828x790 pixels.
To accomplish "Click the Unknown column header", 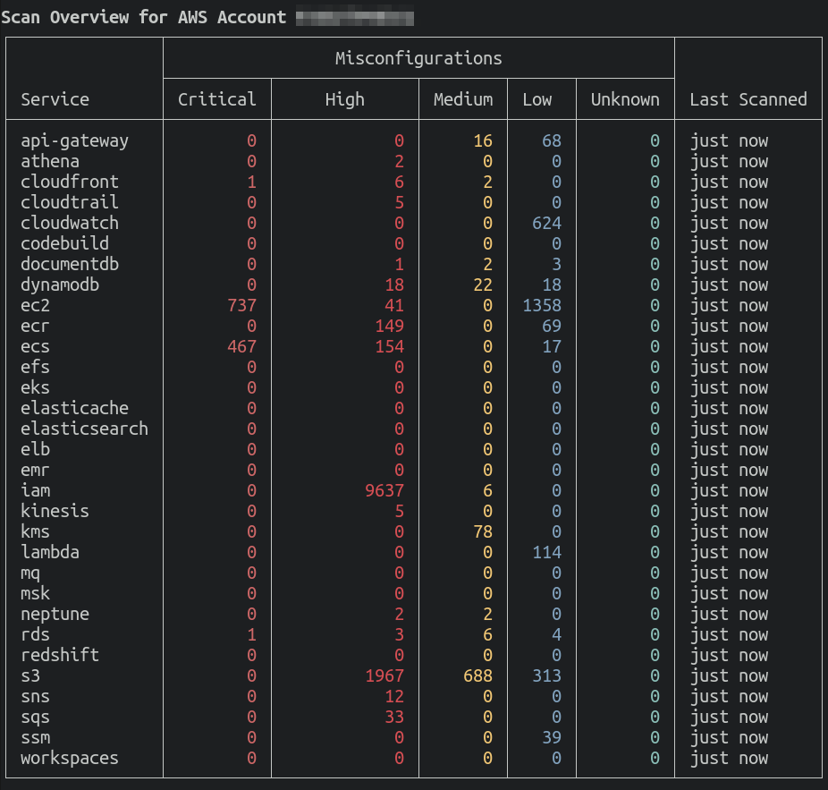I will 624,99.
